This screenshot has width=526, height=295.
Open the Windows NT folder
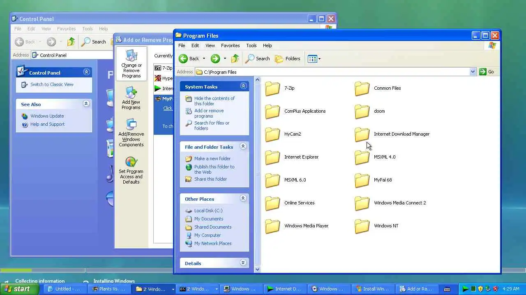(x=376, y=226)
